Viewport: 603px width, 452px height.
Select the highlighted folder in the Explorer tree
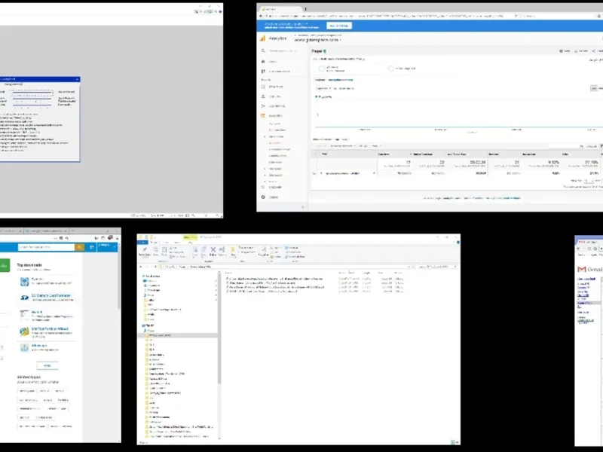[177, 335]
